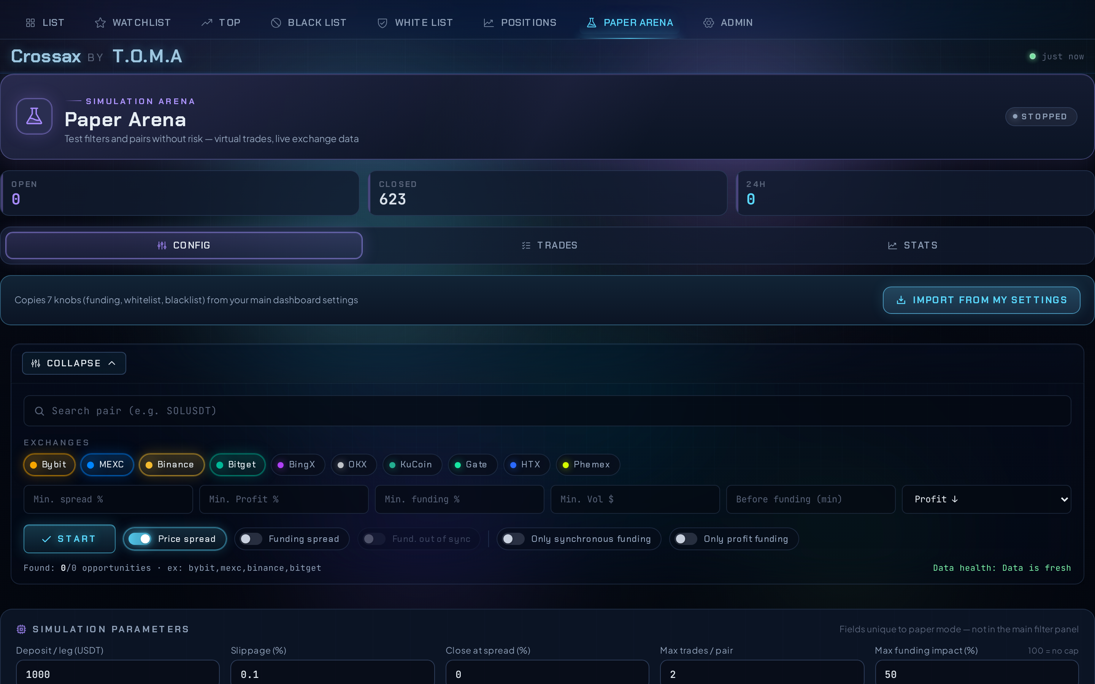Click the White List shield icon
Viewport: 1095px width, 684px height.
(382, 22)
